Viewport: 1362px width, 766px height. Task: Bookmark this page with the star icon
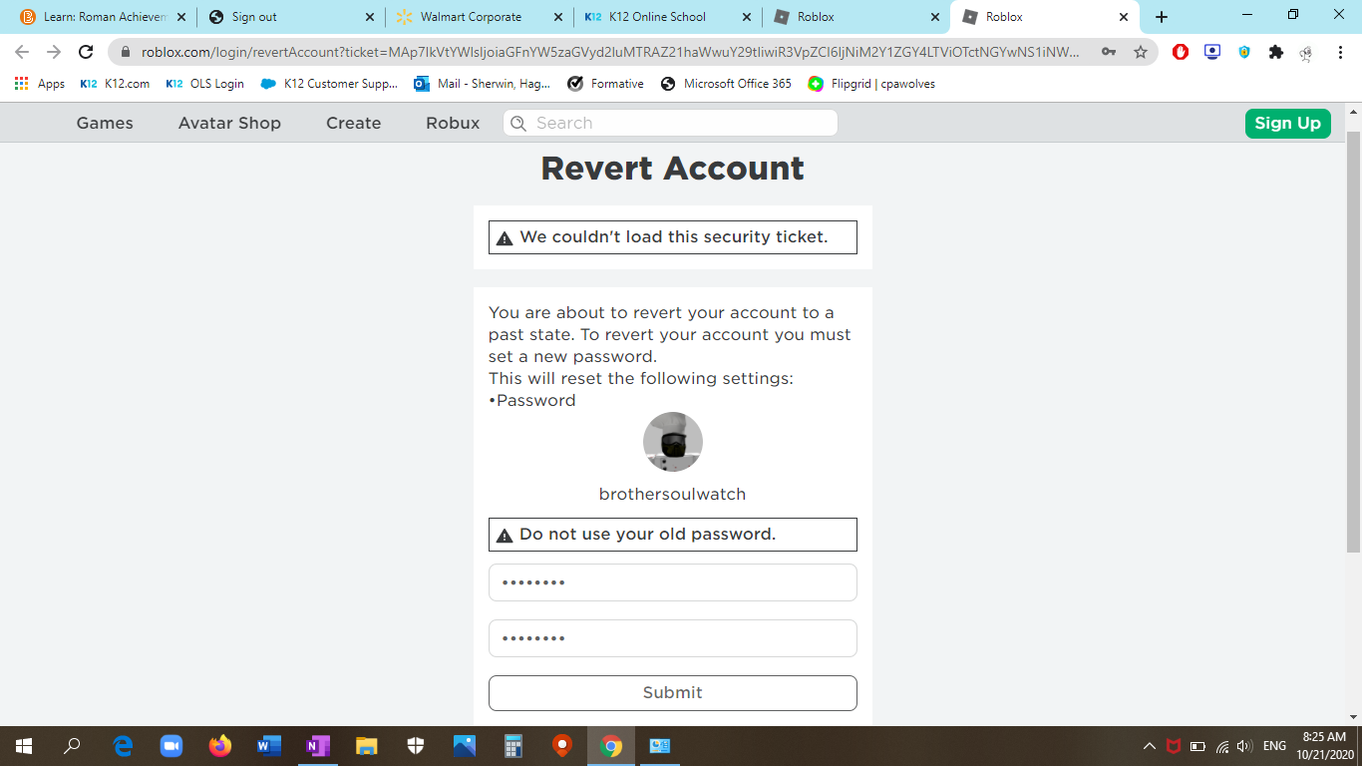click(1141, 52)
